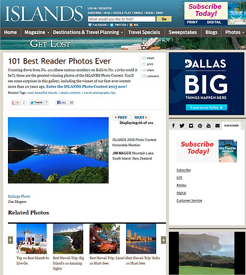Open the Facebook icon in sidebar social row

(173, 125)
